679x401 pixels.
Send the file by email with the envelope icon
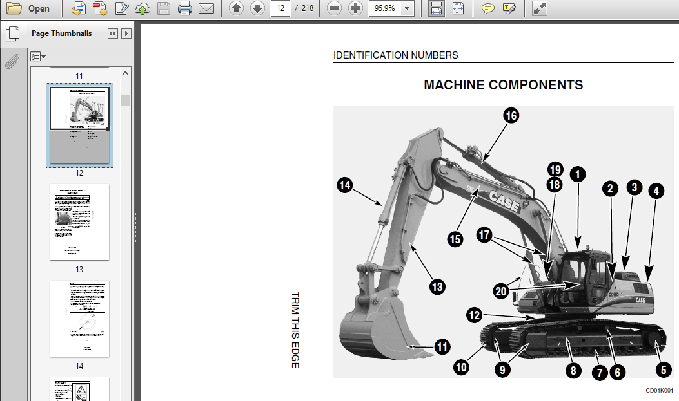click(x=206, y=8)
